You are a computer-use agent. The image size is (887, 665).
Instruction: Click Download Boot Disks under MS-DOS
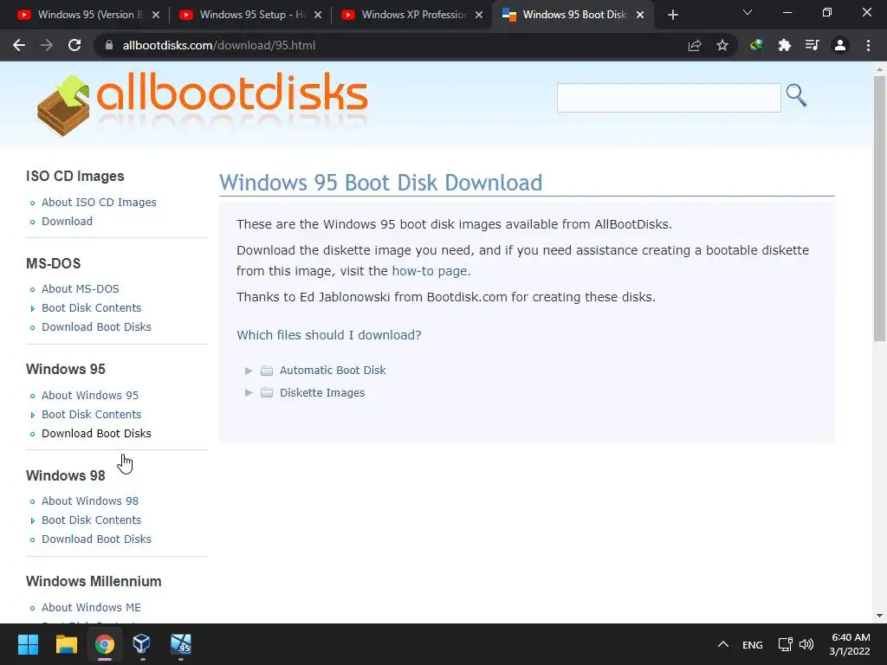[x=96, y=327]
